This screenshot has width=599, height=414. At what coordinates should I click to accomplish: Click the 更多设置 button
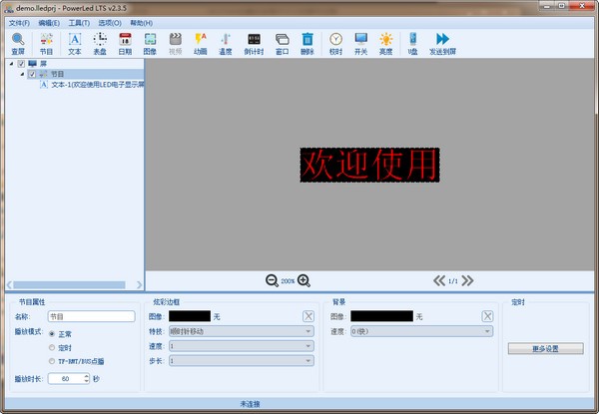pyautogui.click(x=545, y=349)
